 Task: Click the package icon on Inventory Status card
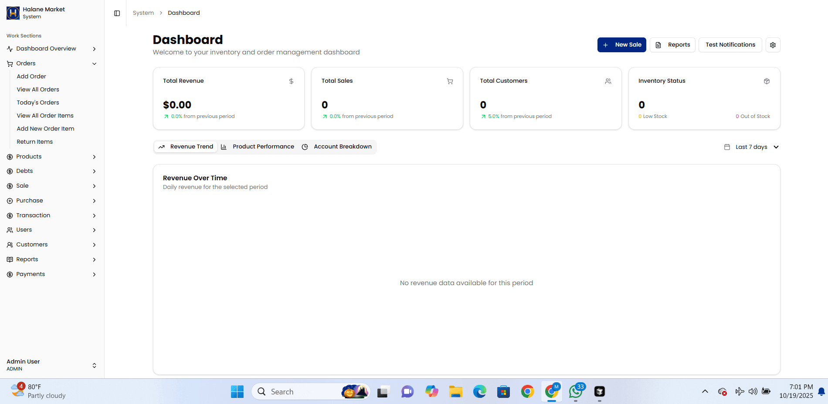767,81
